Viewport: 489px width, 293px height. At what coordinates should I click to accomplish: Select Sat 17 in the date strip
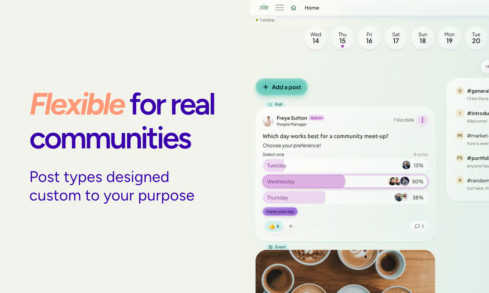click(396, 38)
